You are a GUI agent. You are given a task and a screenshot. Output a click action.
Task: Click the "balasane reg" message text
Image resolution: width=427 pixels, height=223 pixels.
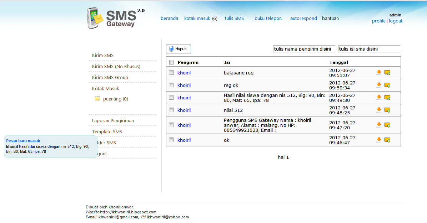tap(238, 73)
